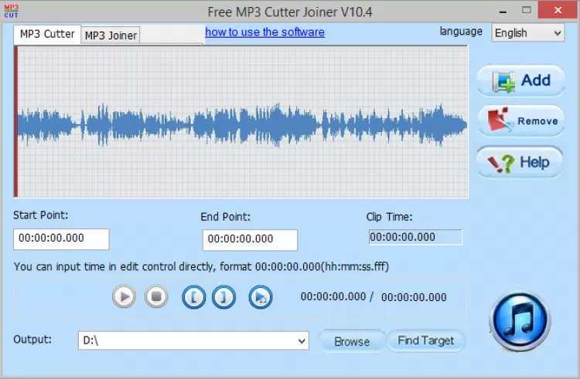Viewport: 580px width, 379px height.
Task: Remove the loaded file
Action: pos(520,120)
